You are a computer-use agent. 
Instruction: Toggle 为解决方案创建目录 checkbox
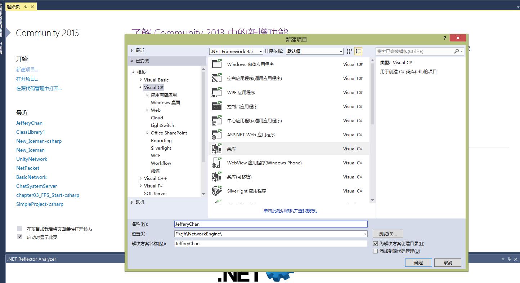pos(376,244)
